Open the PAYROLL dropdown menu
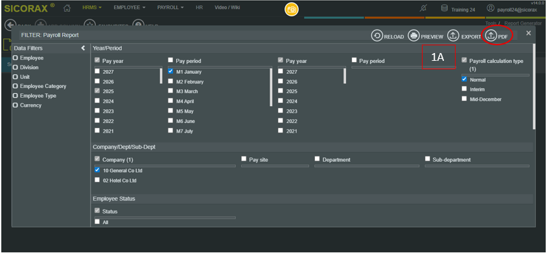 click(x=170, y=7)
